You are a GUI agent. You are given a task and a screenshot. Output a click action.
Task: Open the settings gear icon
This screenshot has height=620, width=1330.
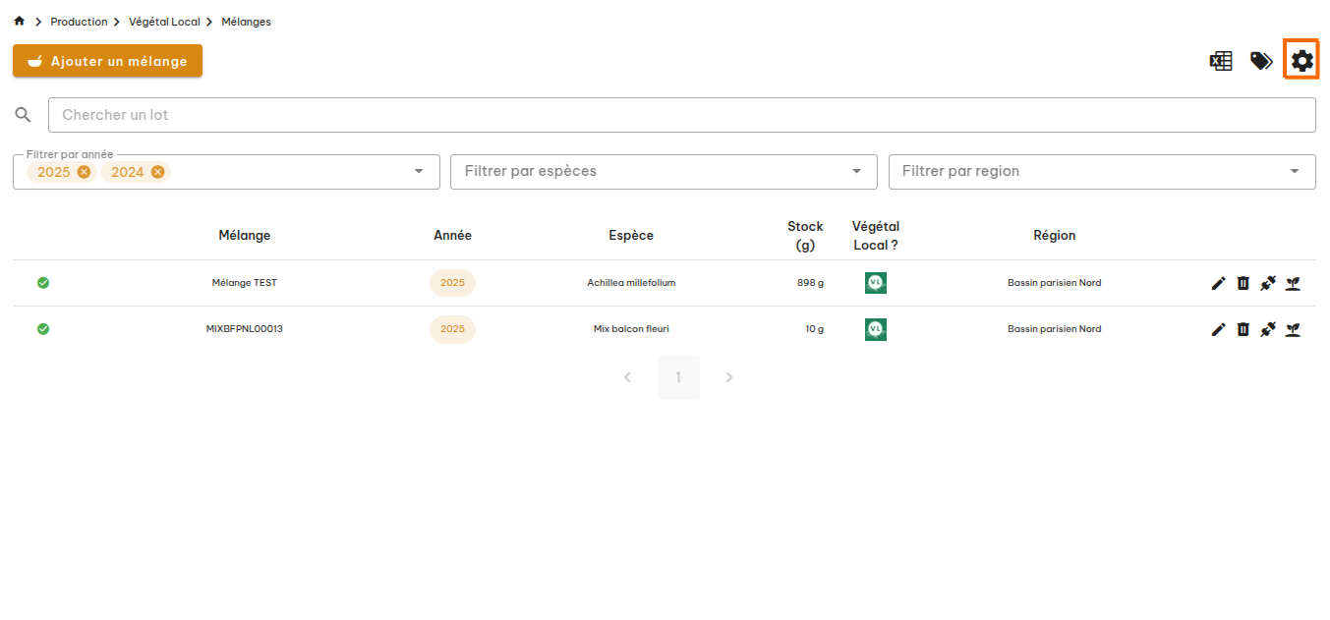(x=1301, y=61)
